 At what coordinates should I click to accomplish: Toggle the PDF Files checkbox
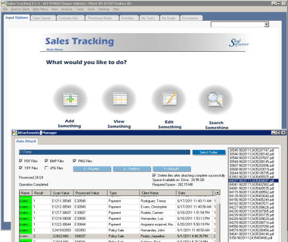pyautogui.click(x=21, y=161)
